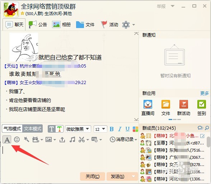
Task: Open the 文件 group app icon
Action: 166,108
